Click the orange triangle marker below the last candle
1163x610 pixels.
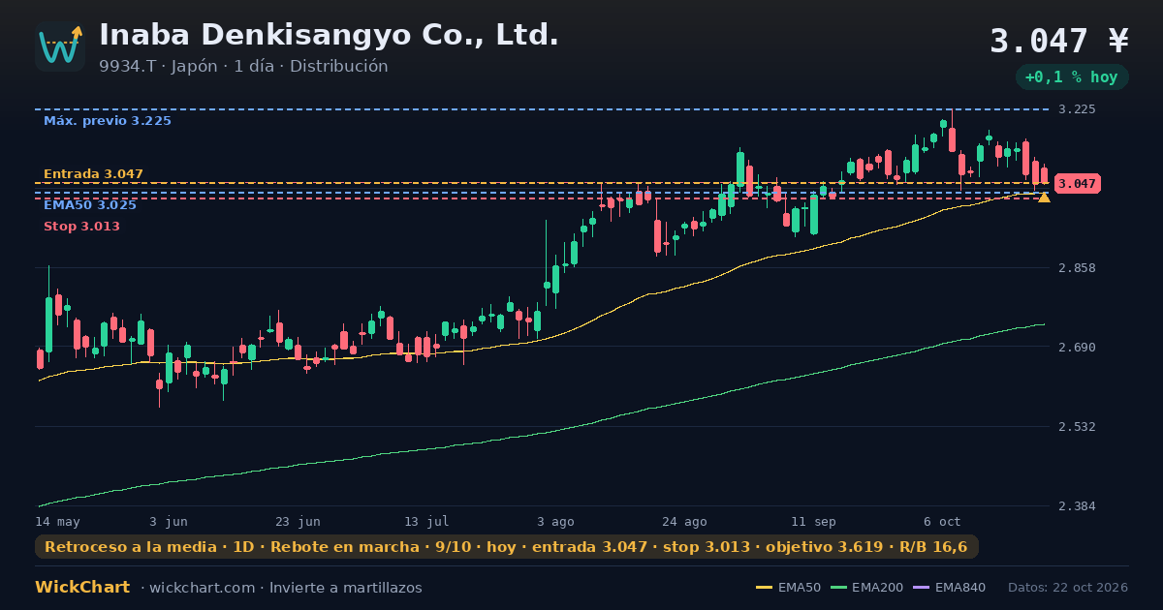1044,198
